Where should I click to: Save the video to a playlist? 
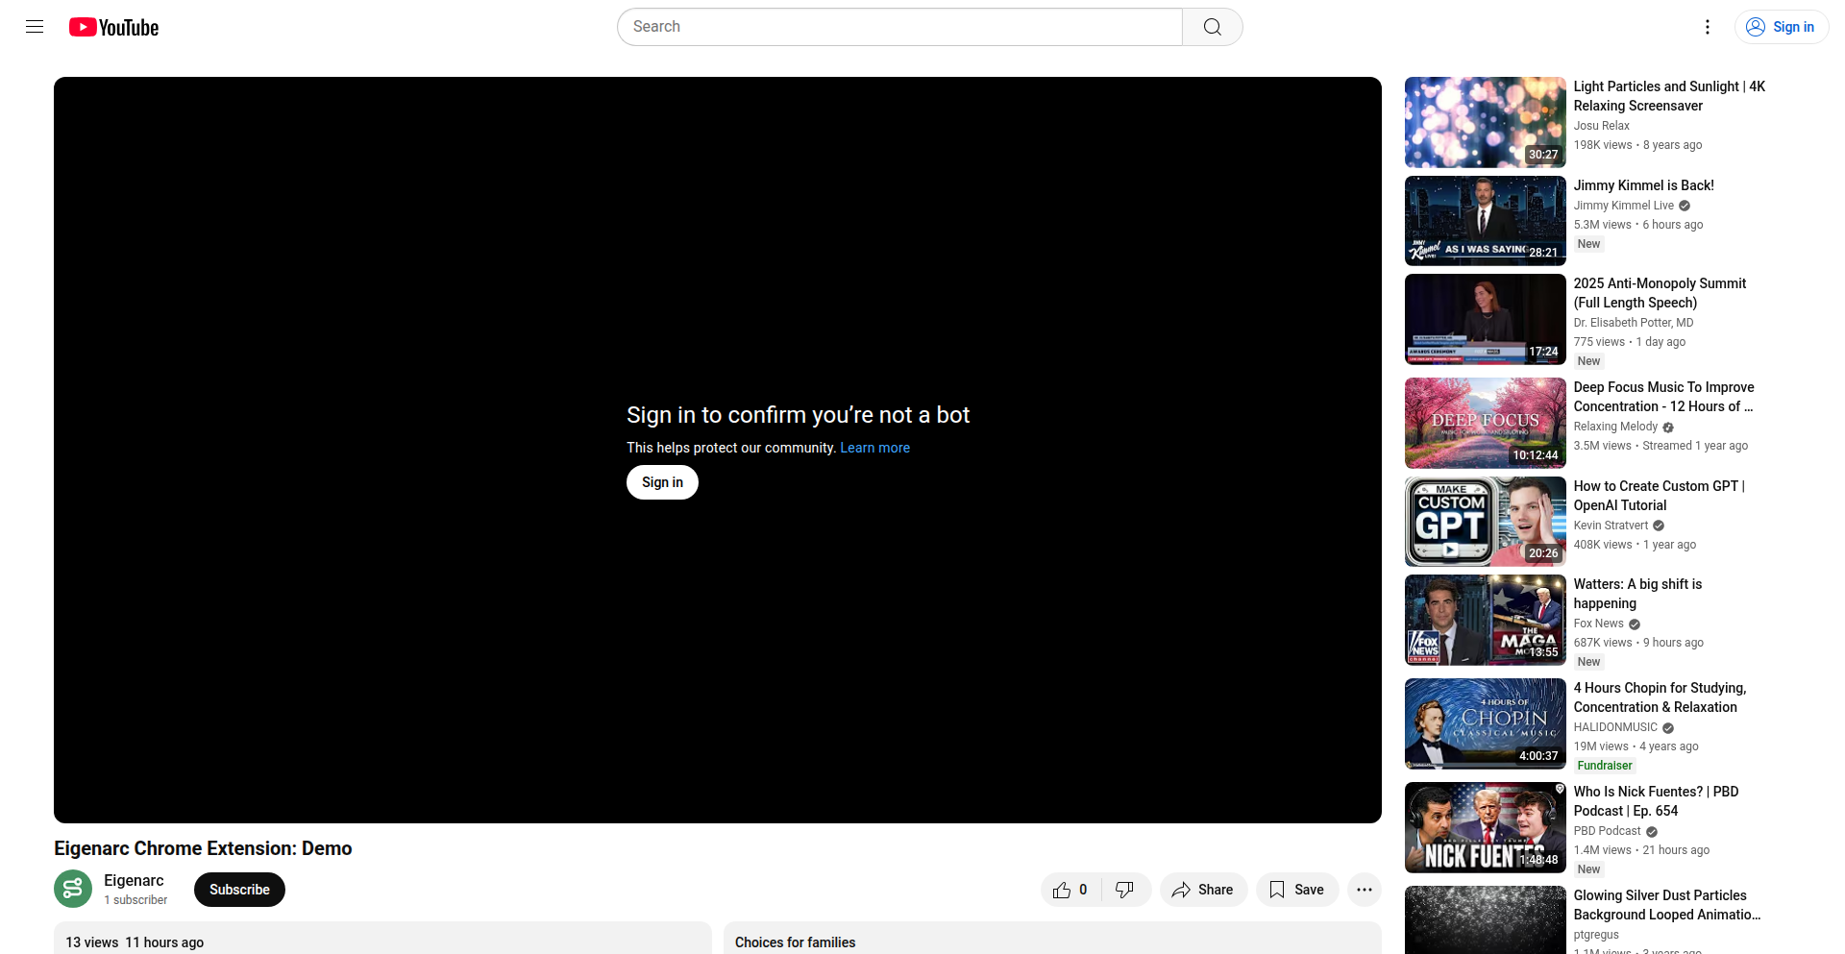[1297, 890]
